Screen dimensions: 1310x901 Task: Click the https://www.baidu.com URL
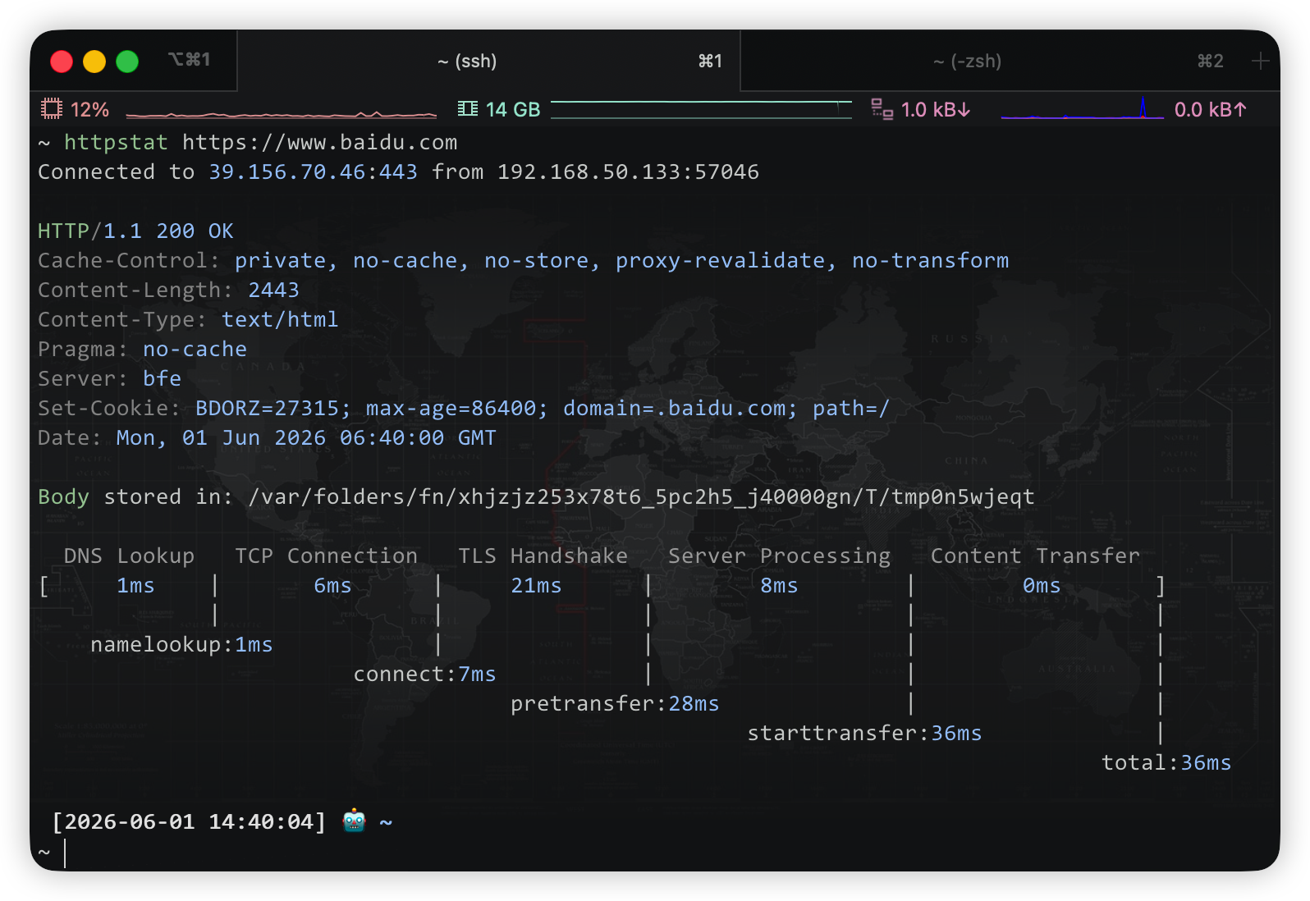pyautogui.click(x=320, y=142)
